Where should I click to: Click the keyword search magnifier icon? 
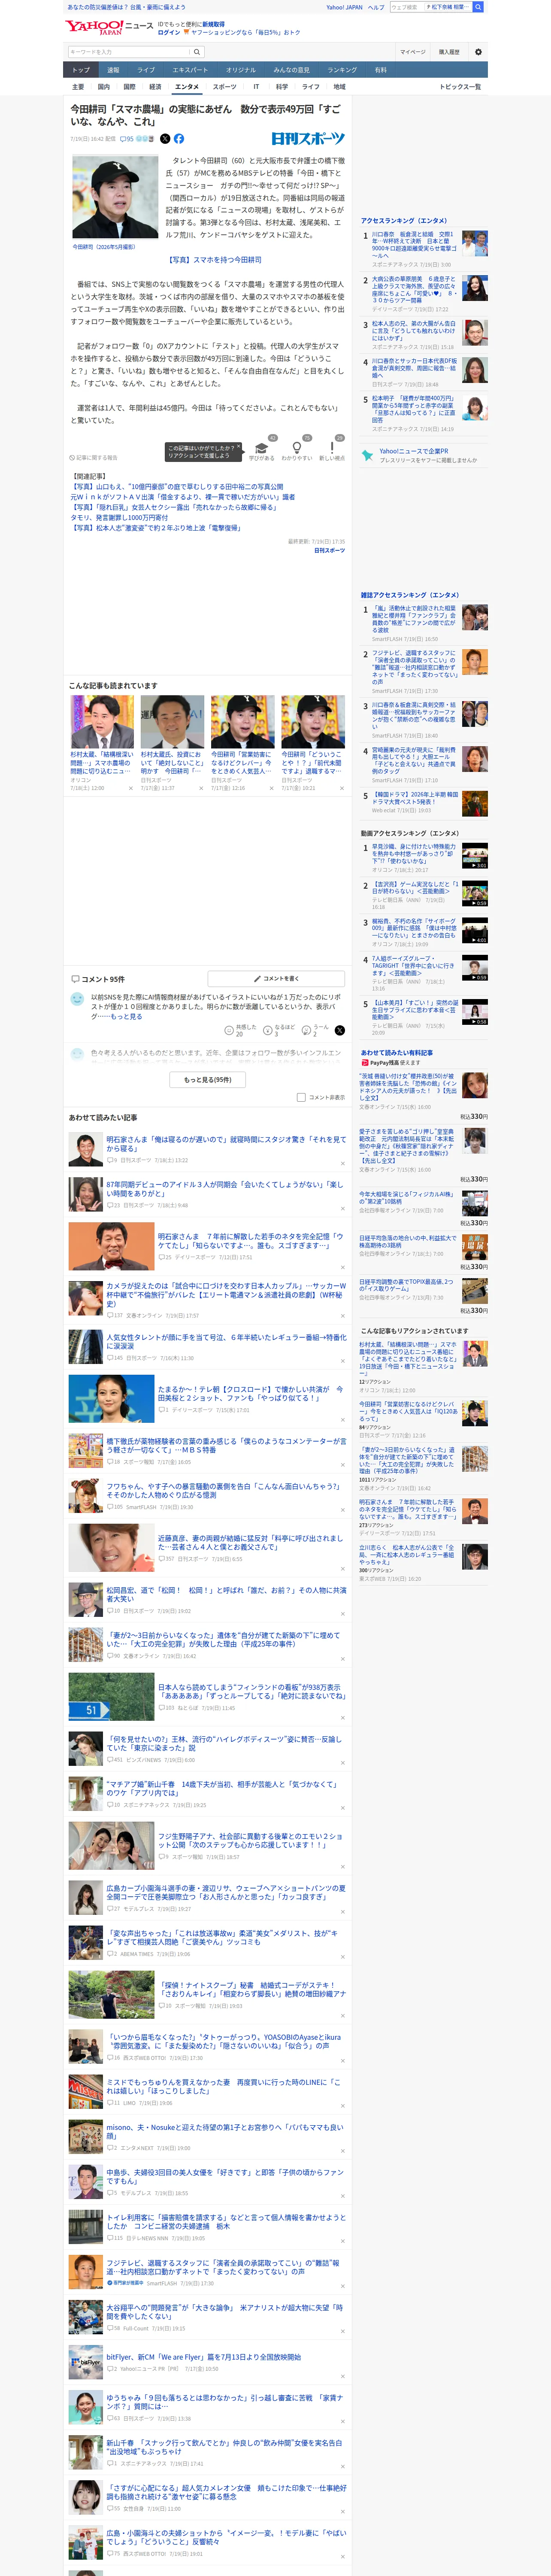(x=197, y=52)
